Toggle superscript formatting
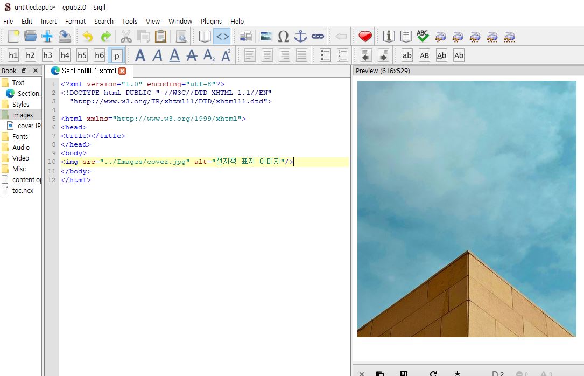 tap(226, 55)
